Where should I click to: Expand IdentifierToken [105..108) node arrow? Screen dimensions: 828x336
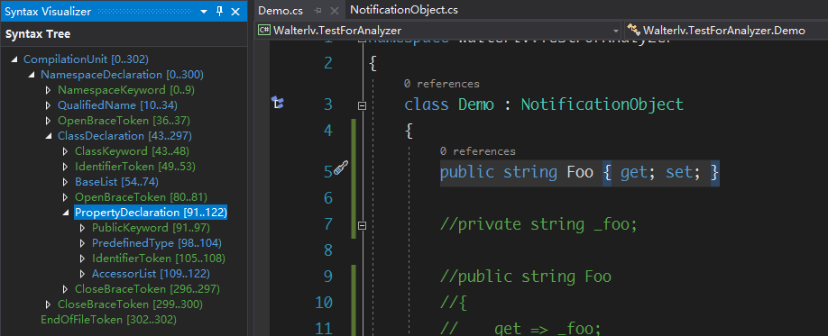82,259
